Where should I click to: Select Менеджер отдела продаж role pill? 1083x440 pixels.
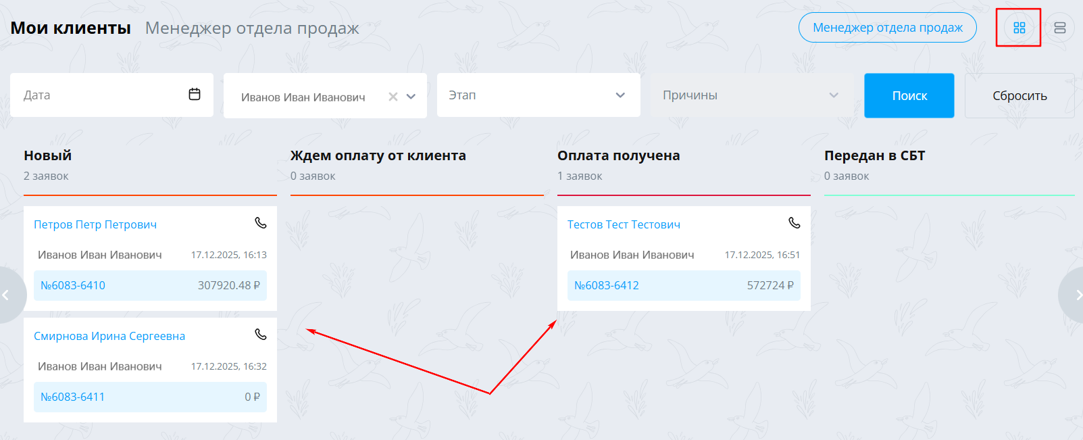click(888, 28)
